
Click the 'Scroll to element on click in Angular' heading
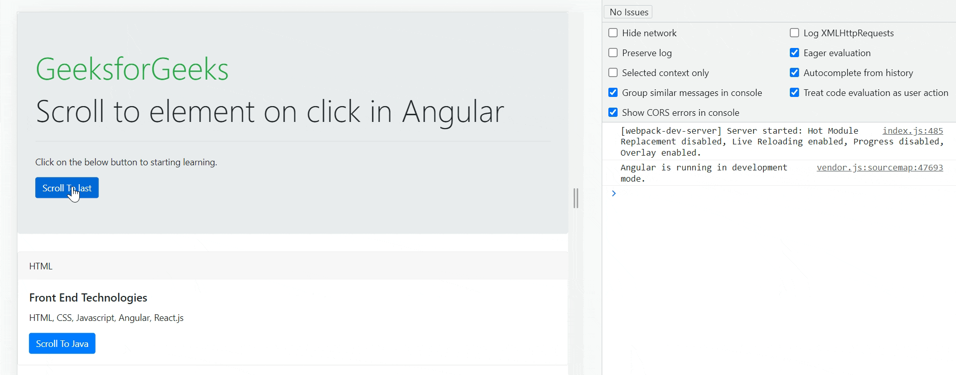click(270, 111)
